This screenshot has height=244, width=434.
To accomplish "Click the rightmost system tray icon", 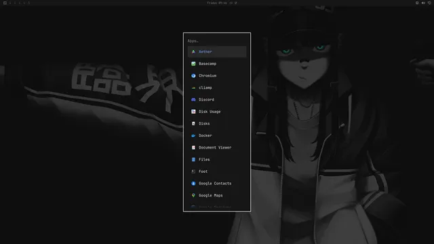I will coord(429,3).
